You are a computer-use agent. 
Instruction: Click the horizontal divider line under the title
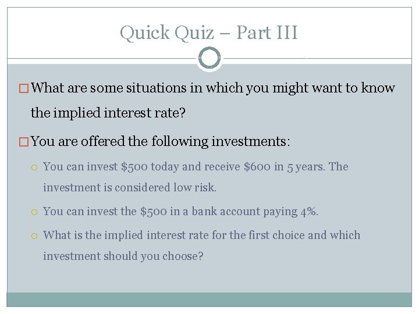tap(105, 59)
